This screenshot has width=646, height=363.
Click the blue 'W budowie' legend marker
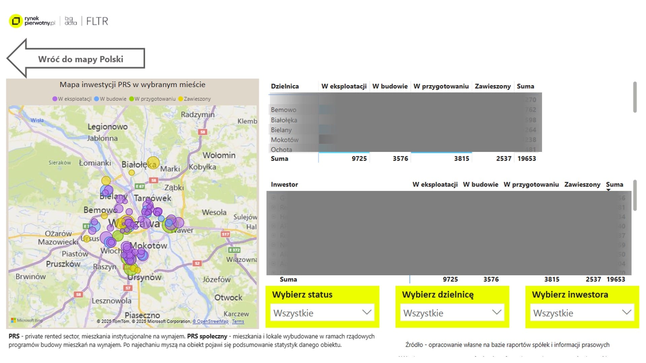[97, 99]
